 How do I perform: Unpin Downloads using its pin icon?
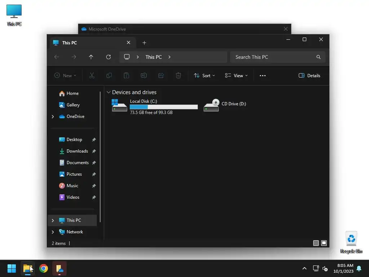[94, 151]
